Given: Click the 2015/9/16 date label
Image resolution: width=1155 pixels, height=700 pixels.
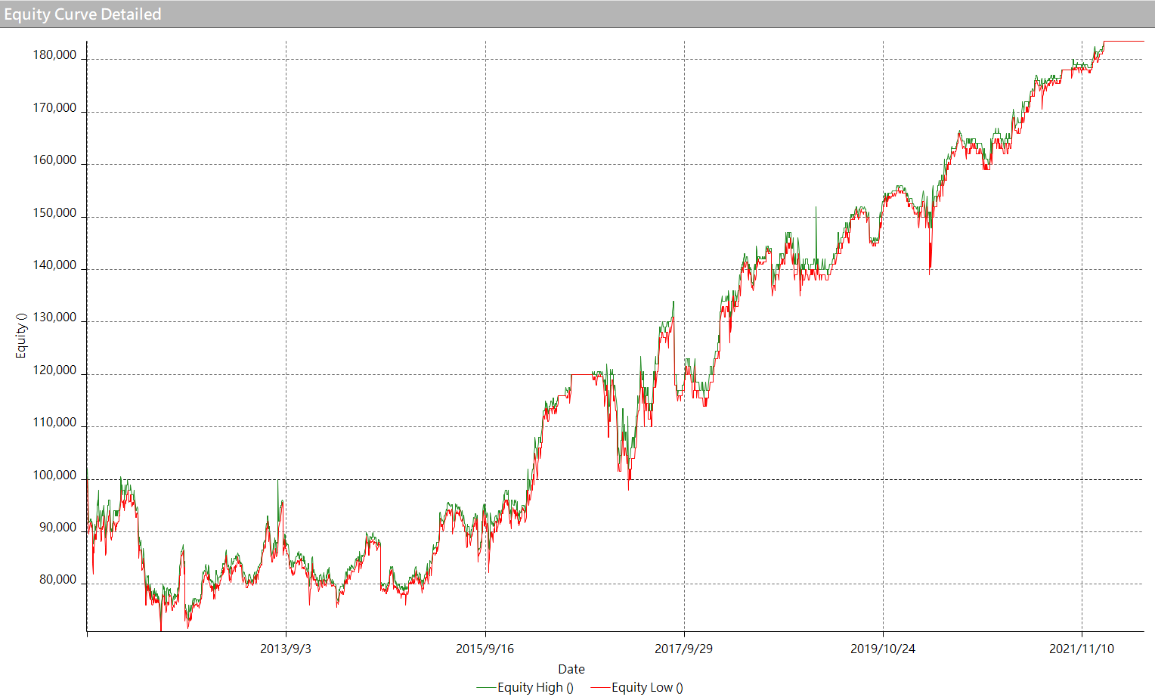Looking at the screenshot, I should click(x=485, y=649).
